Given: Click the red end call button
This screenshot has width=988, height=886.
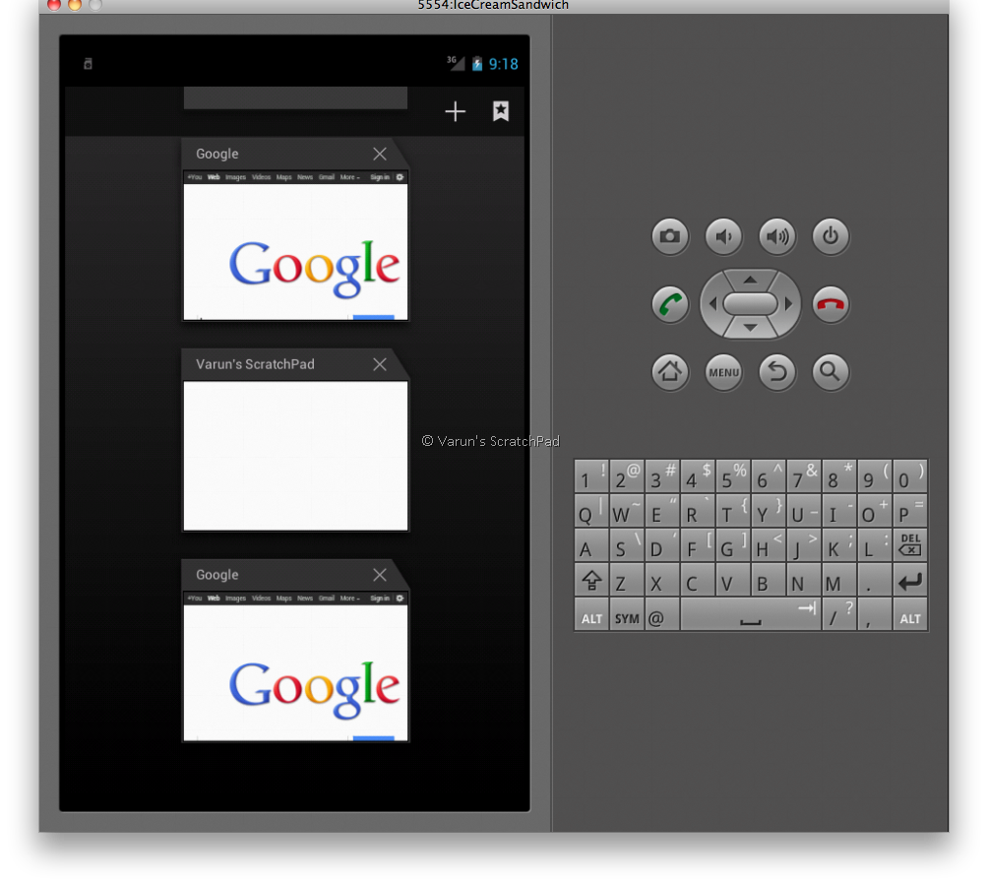Looking at the screenshot, I should [x=831, y=304].
